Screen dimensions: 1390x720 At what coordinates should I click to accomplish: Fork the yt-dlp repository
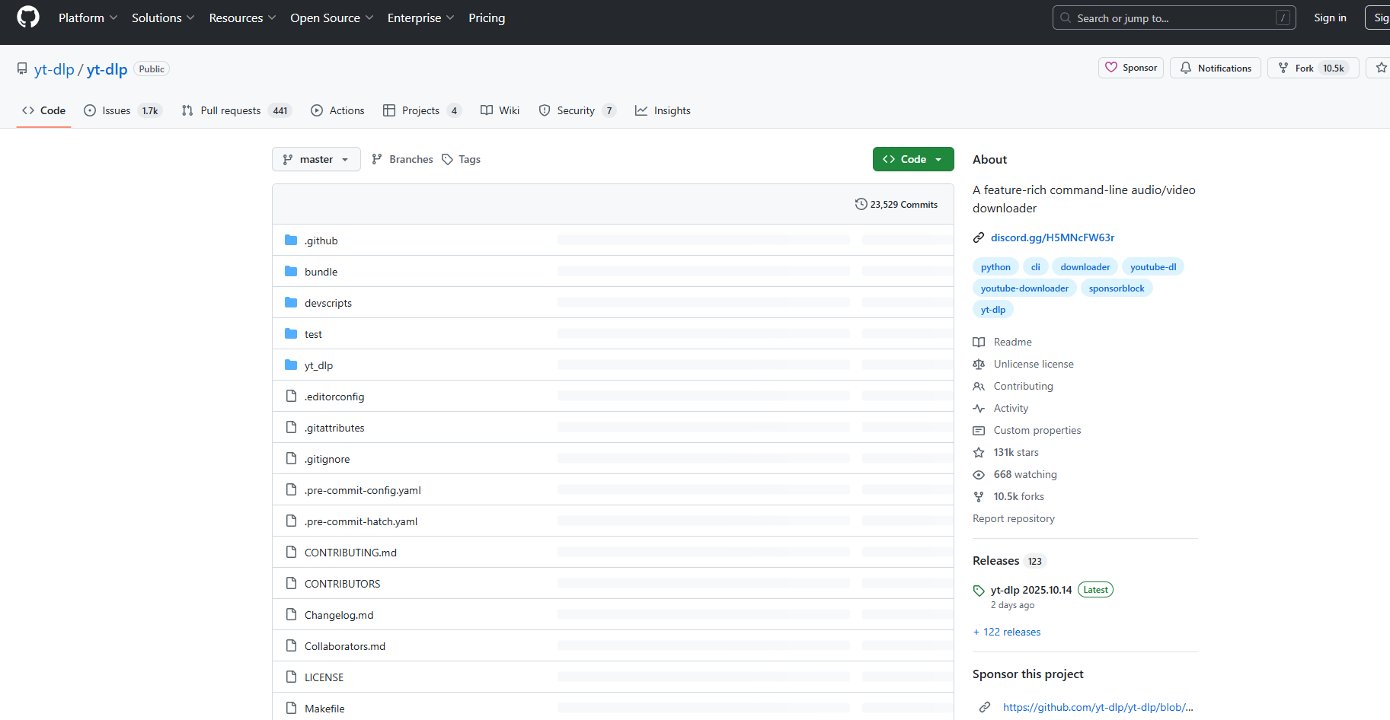[x=1313, y=68]
